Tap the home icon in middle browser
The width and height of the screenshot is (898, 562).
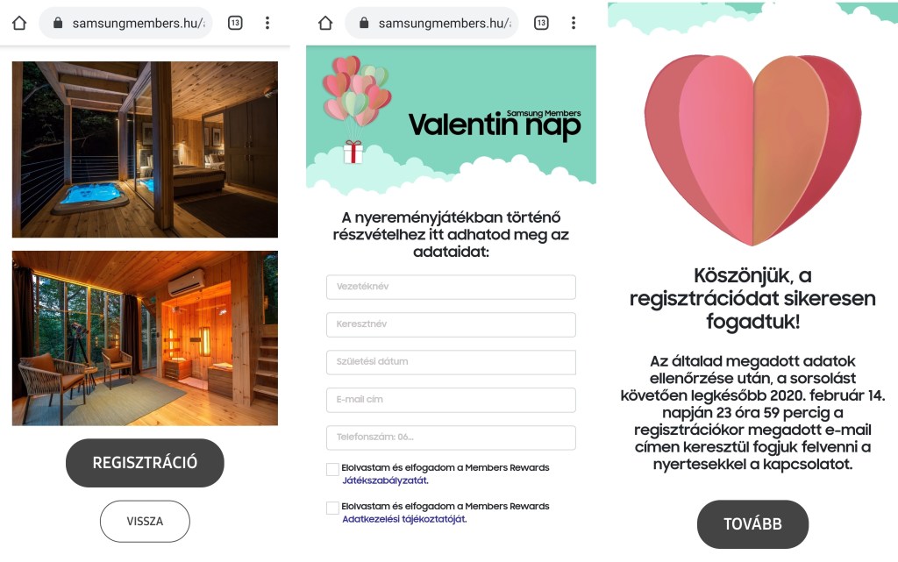tap(325, 23)
